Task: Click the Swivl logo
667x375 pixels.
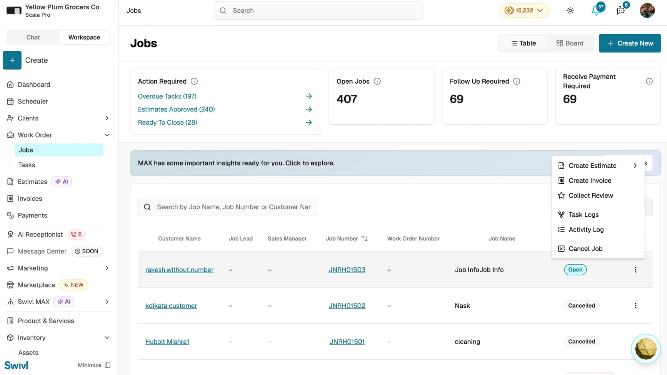Action: click(x=16, y=365)
